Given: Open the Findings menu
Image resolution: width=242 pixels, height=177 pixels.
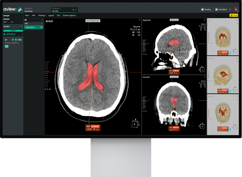Looking at the screenshot, I should [x=42, y=15].
